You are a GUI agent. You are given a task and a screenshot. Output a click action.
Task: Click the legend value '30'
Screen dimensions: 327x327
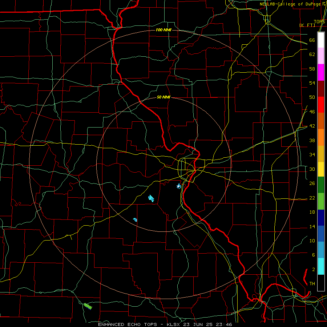tap(312, 169)
